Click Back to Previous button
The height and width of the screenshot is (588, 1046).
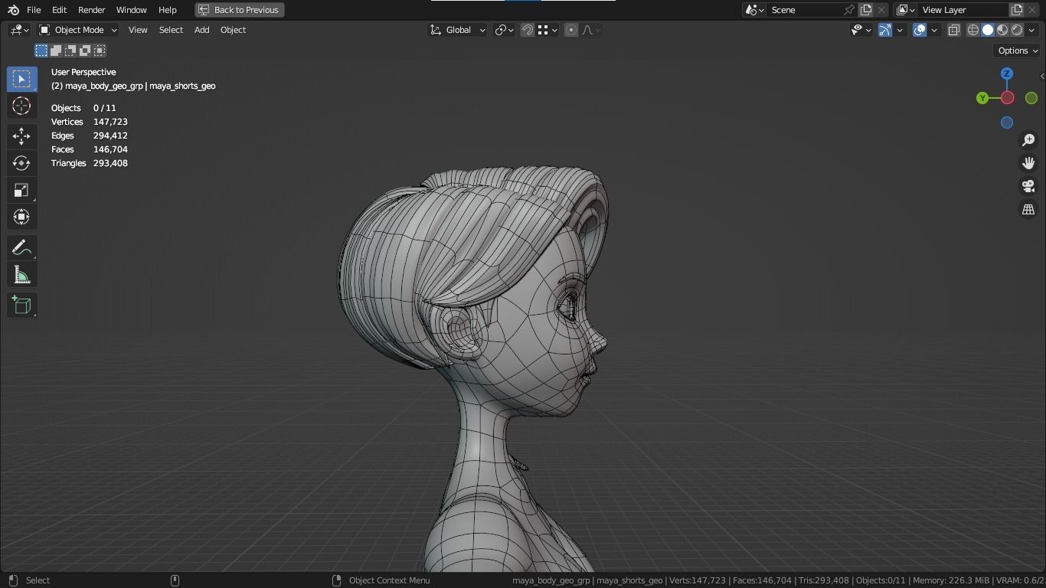pos(240,10)
